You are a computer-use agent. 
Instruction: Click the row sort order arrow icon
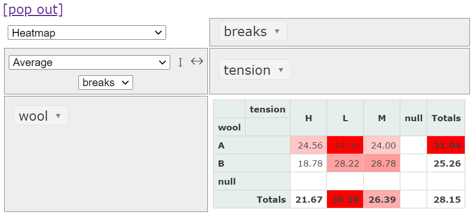[181, 62]
